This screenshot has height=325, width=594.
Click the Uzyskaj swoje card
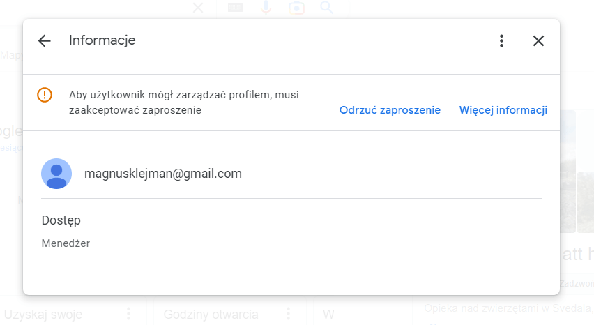[x=73, y=311]
